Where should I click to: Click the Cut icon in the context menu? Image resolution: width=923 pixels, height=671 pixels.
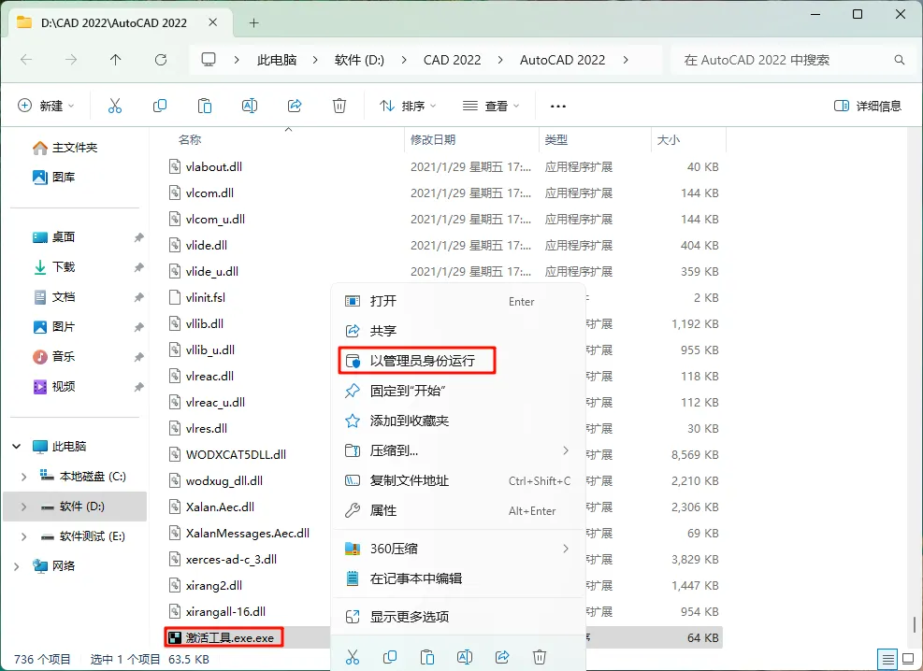click(353, 657)
